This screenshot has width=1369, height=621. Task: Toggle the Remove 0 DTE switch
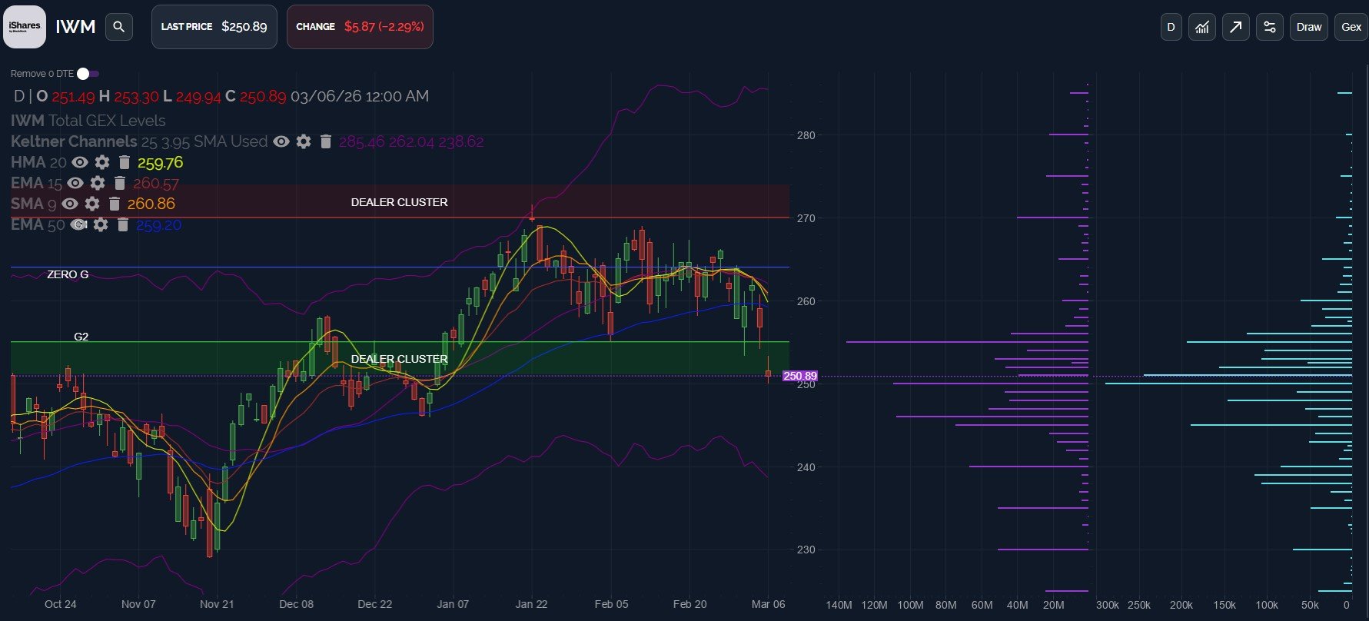pos(88,74)
